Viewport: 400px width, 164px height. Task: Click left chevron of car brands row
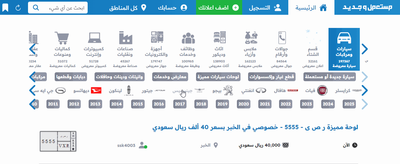pyautogui.click(x=32, y=90)
